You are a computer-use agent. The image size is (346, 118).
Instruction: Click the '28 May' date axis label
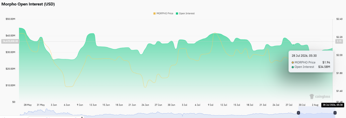[28, 105]
